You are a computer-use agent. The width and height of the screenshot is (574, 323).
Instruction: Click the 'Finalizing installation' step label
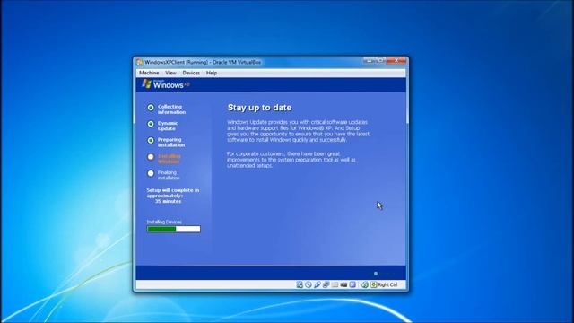click(x=169, y=175)
